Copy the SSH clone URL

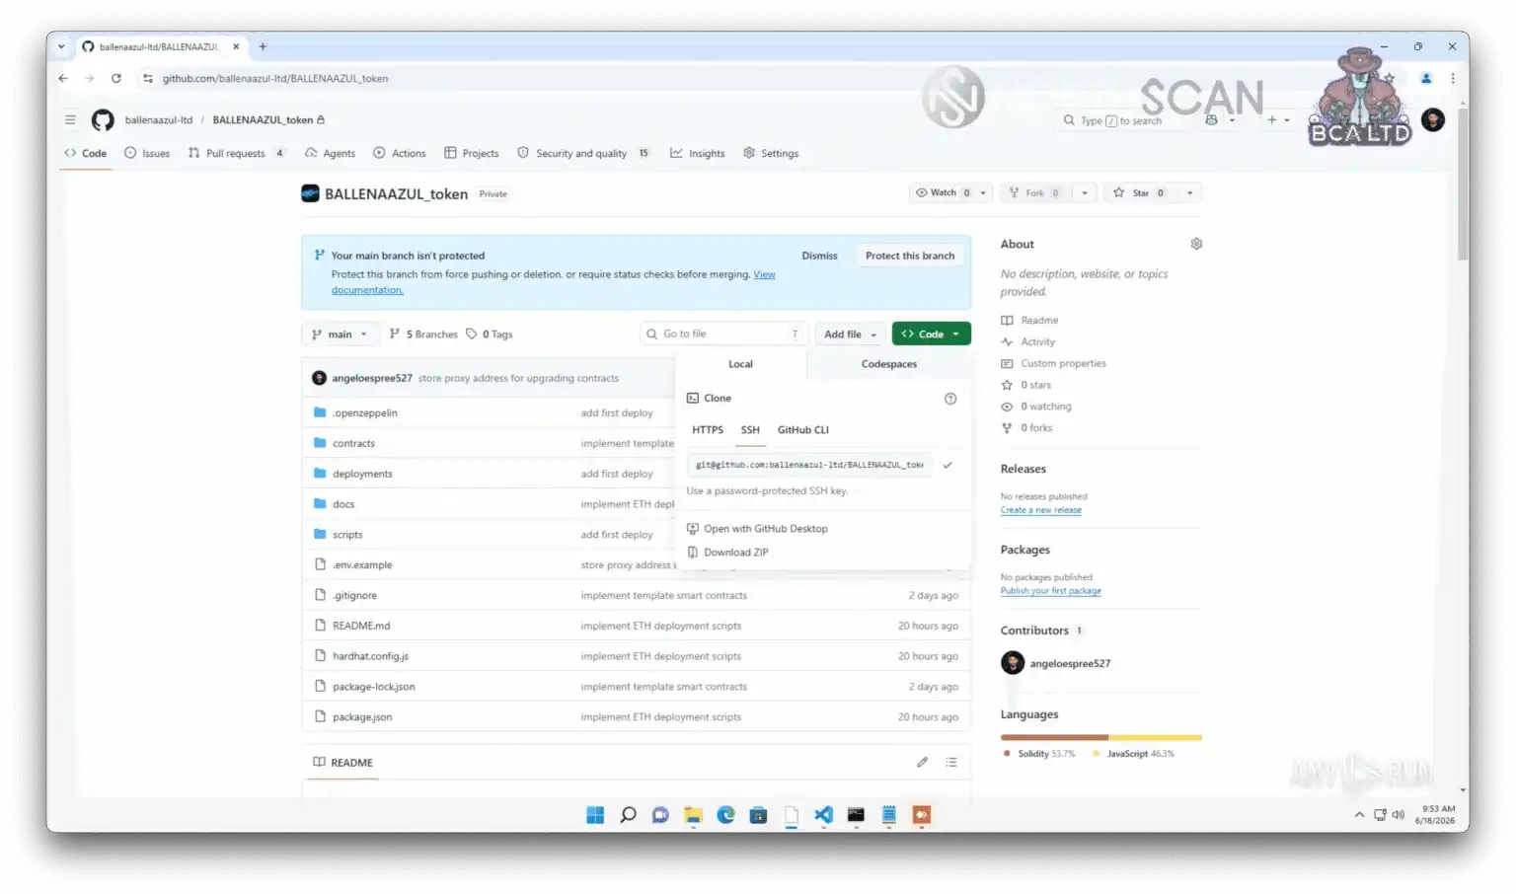tap(947, 465)
